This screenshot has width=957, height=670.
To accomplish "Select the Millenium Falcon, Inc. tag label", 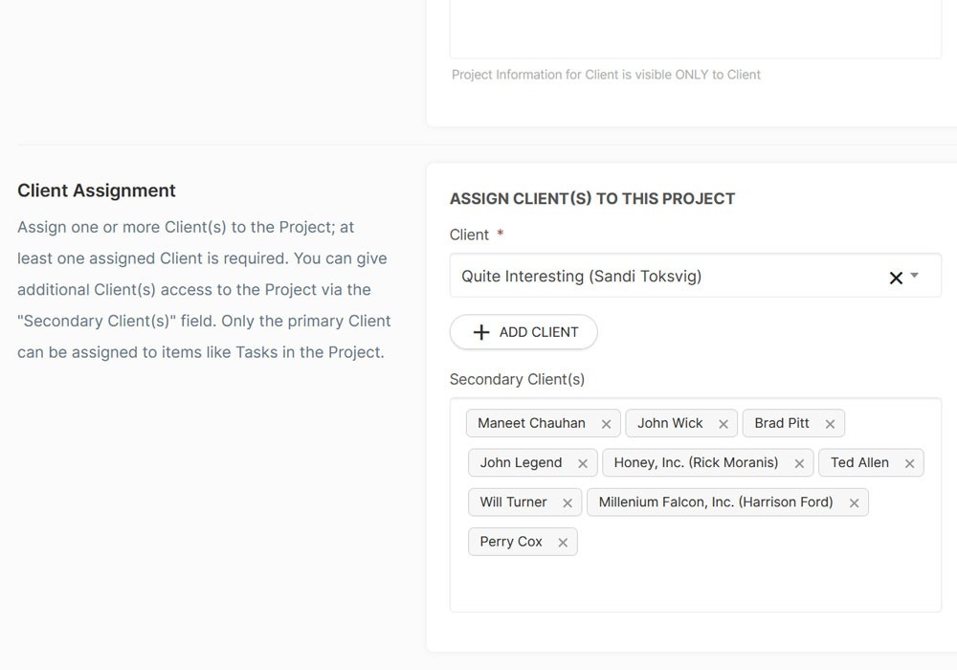I will coord(716,502).
